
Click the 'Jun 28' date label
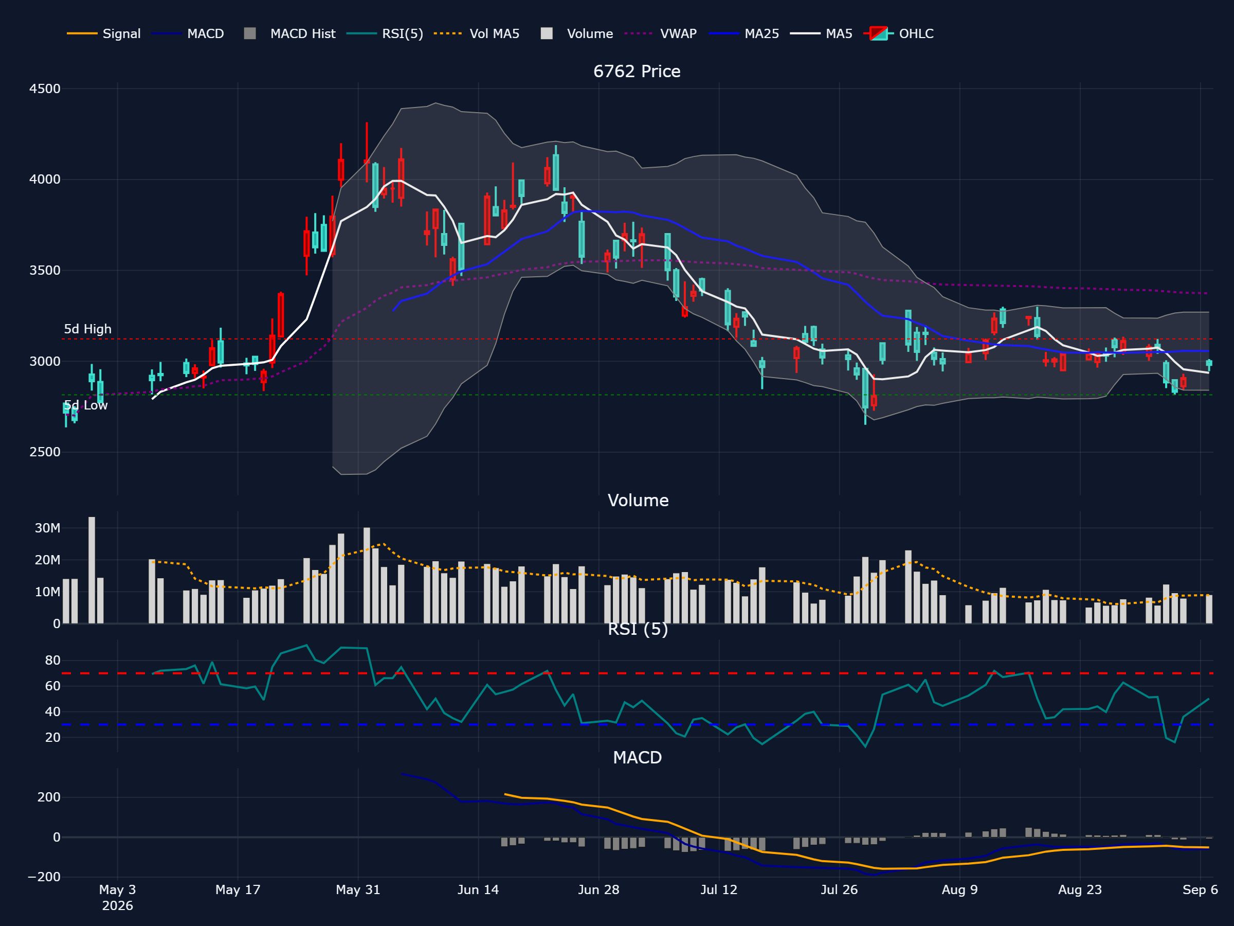click(x=598, y=889)
